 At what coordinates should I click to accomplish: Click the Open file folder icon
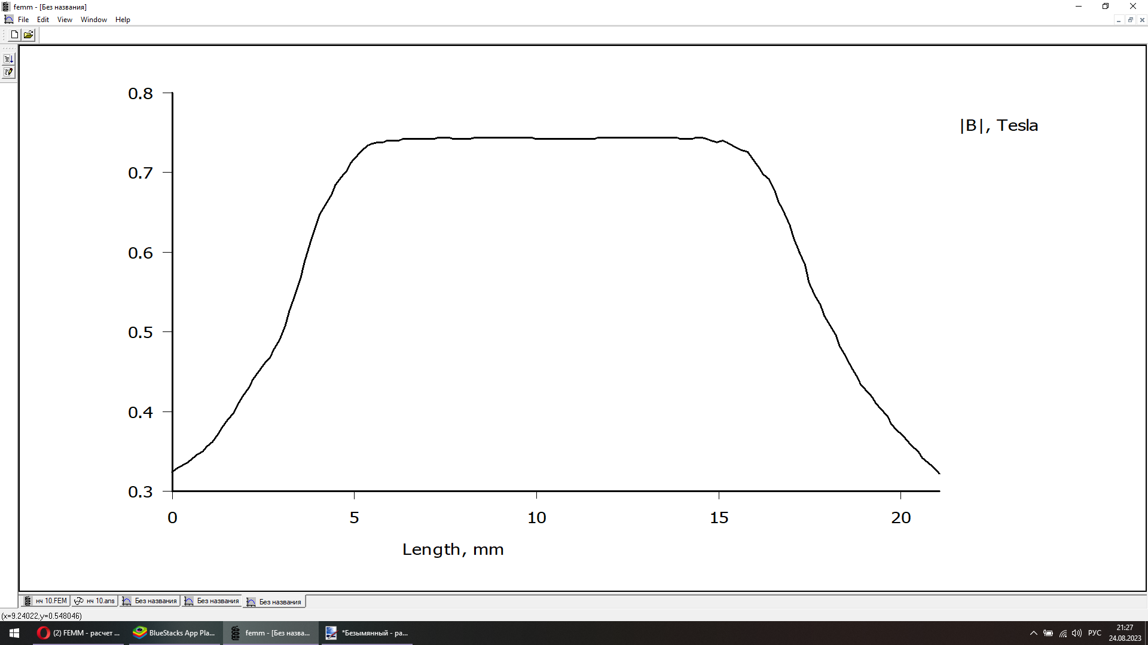(x=28, y=35)
